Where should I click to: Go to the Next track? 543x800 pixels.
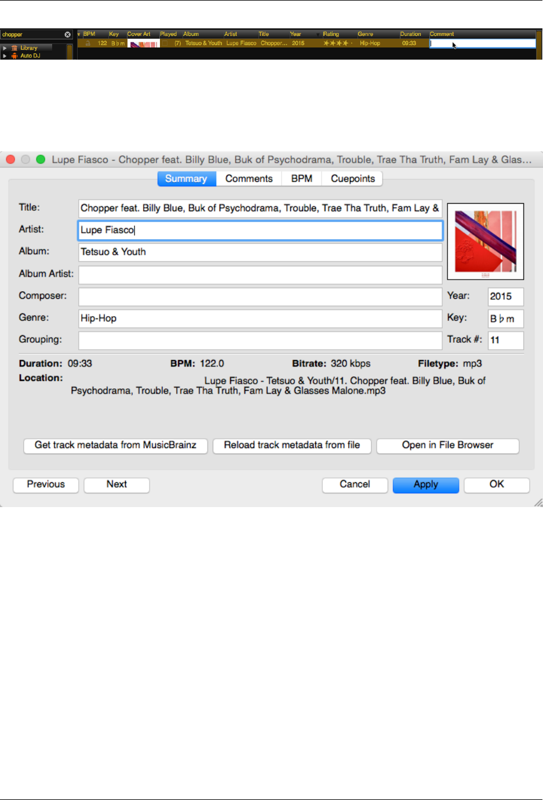[x=116, y=485]
